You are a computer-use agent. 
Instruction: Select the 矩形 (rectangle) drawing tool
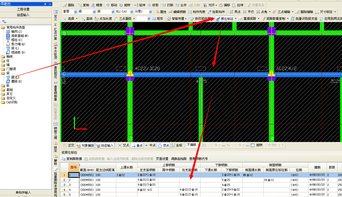coord(158,19)
